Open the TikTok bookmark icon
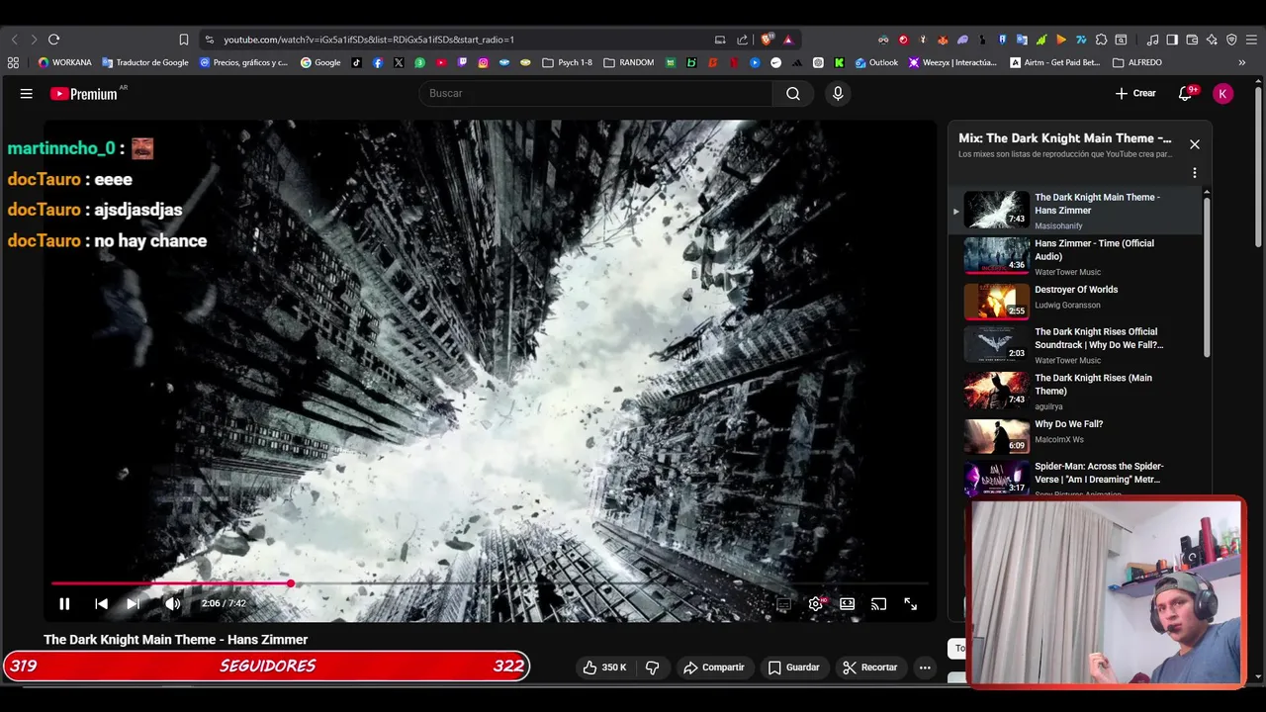This screenshot has height=712, width=1266. tap(357, 62)
